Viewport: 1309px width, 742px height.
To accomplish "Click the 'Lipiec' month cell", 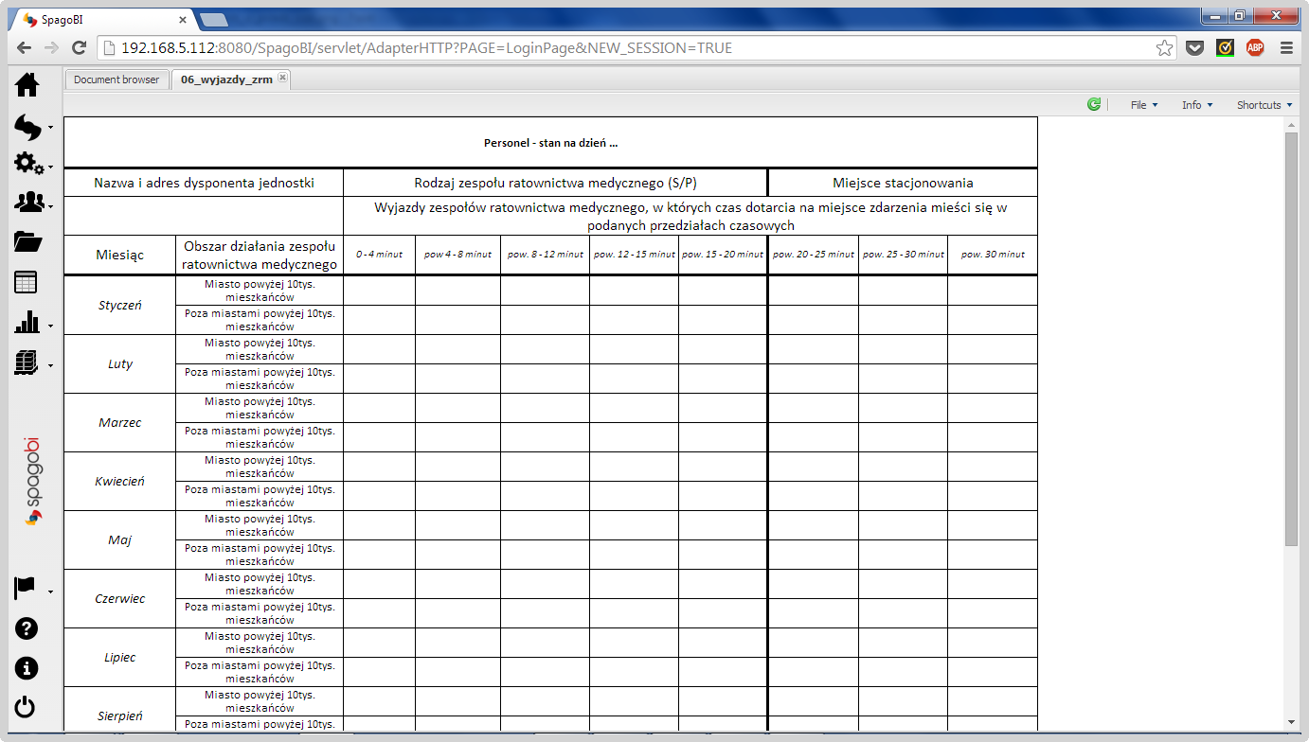I will pyautogui.click(x=120, y=658).
